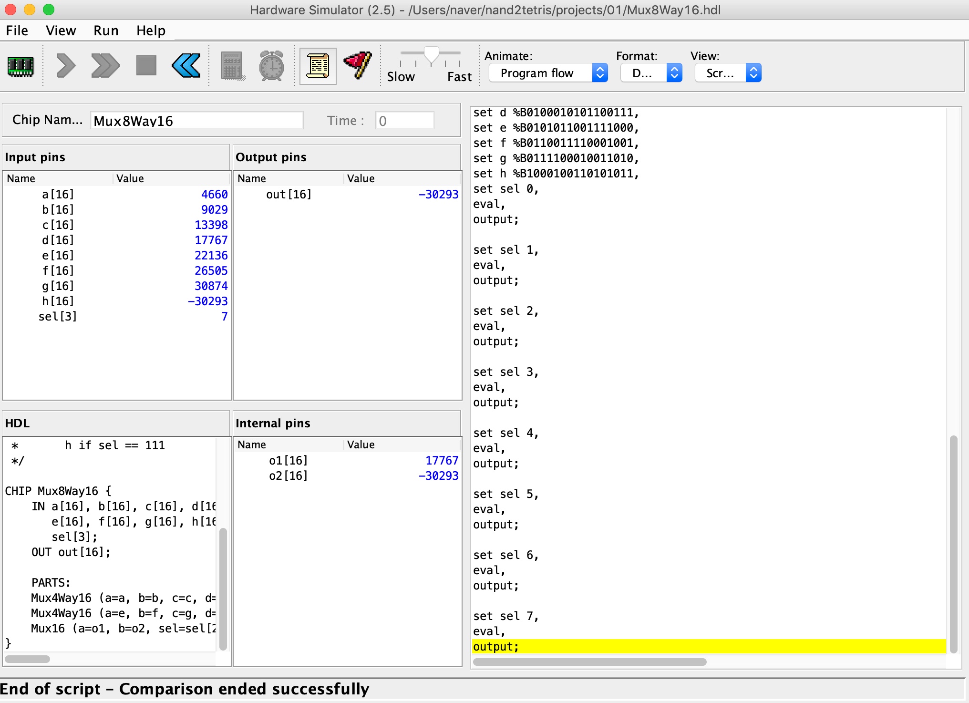Click the 'OUT out[16];' HDL line
Image resolution: width=969 pixels, height=703 pixels.
click(71, 552)
